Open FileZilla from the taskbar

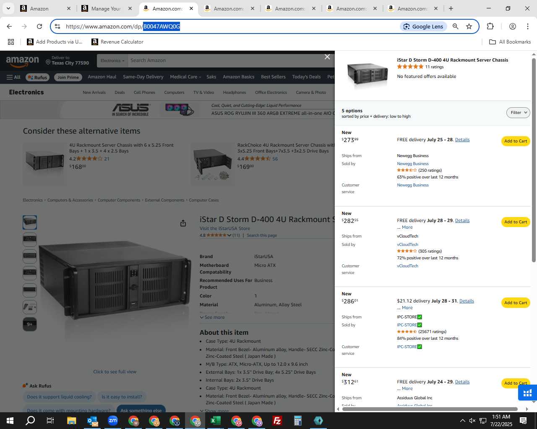tap(277, 421)
